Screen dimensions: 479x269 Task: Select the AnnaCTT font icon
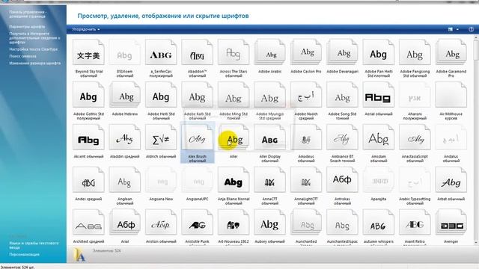(269, 180)
